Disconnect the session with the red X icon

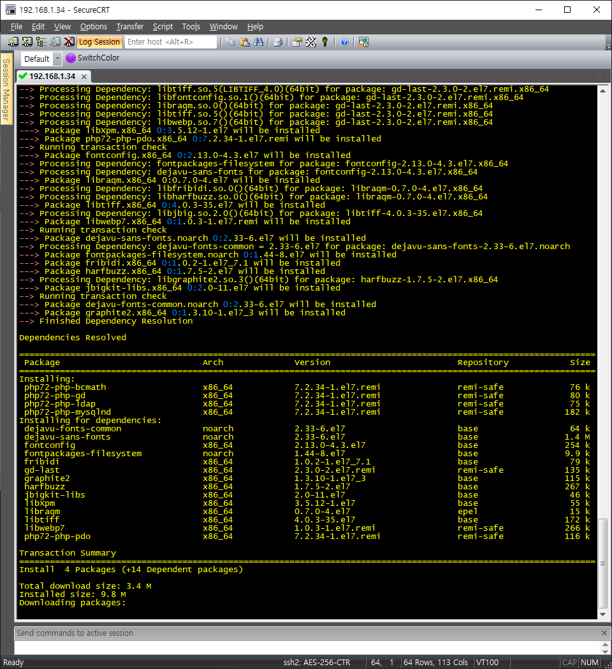pyautogui.click(x=69, y=42)
